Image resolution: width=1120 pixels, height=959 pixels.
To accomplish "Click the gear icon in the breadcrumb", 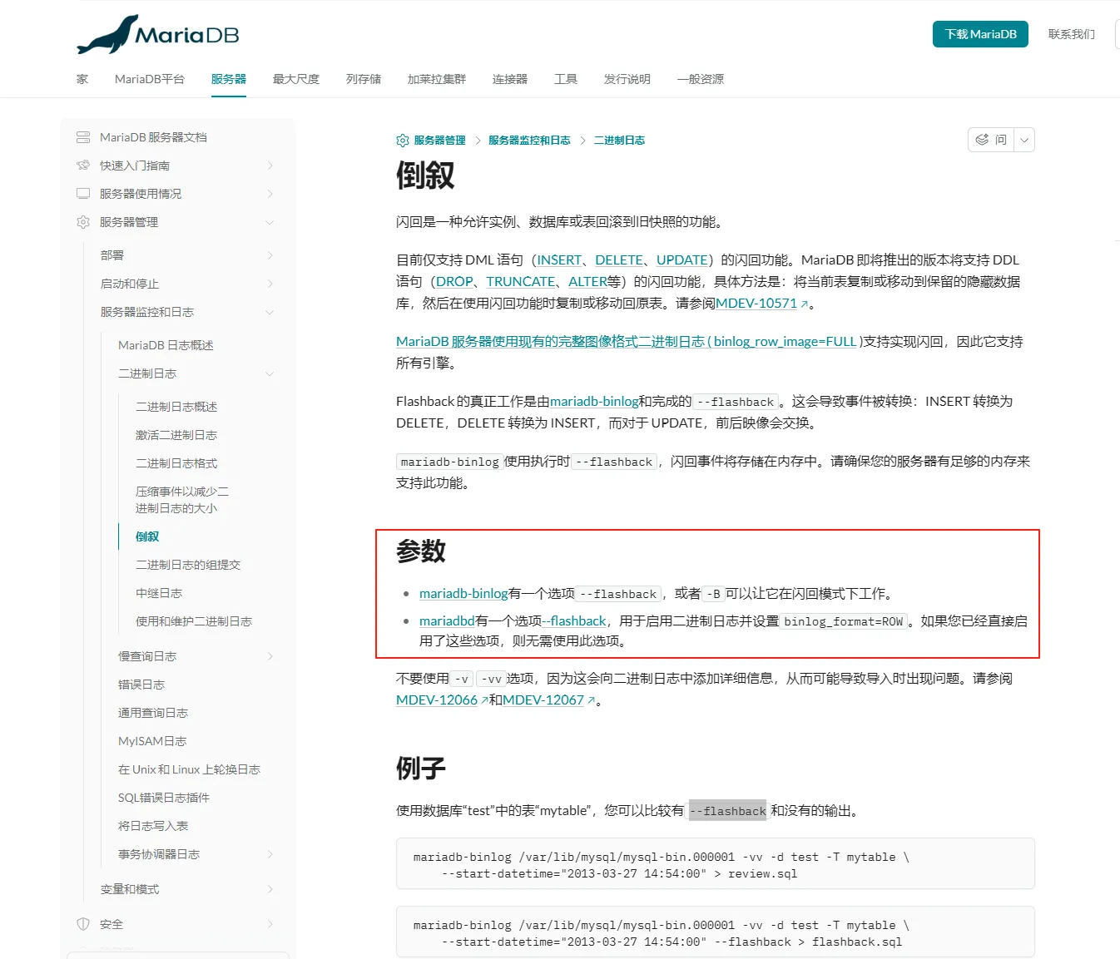I will (x=403, y=141).
